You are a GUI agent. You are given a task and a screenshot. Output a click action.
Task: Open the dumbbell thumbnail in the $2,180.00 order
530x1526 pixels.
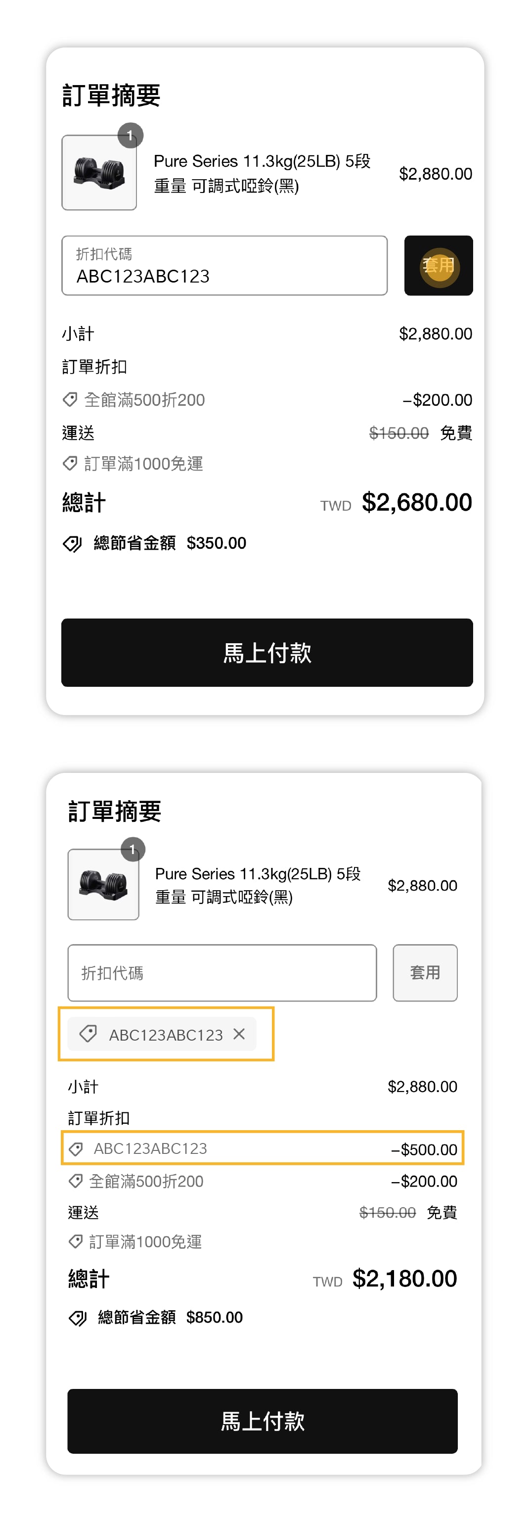click(104, 884)
